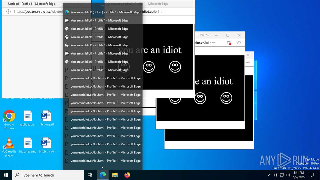Close the '1 - Micro...' Edge window
This screenshot has height=180, width=320.
coord(239,35)
